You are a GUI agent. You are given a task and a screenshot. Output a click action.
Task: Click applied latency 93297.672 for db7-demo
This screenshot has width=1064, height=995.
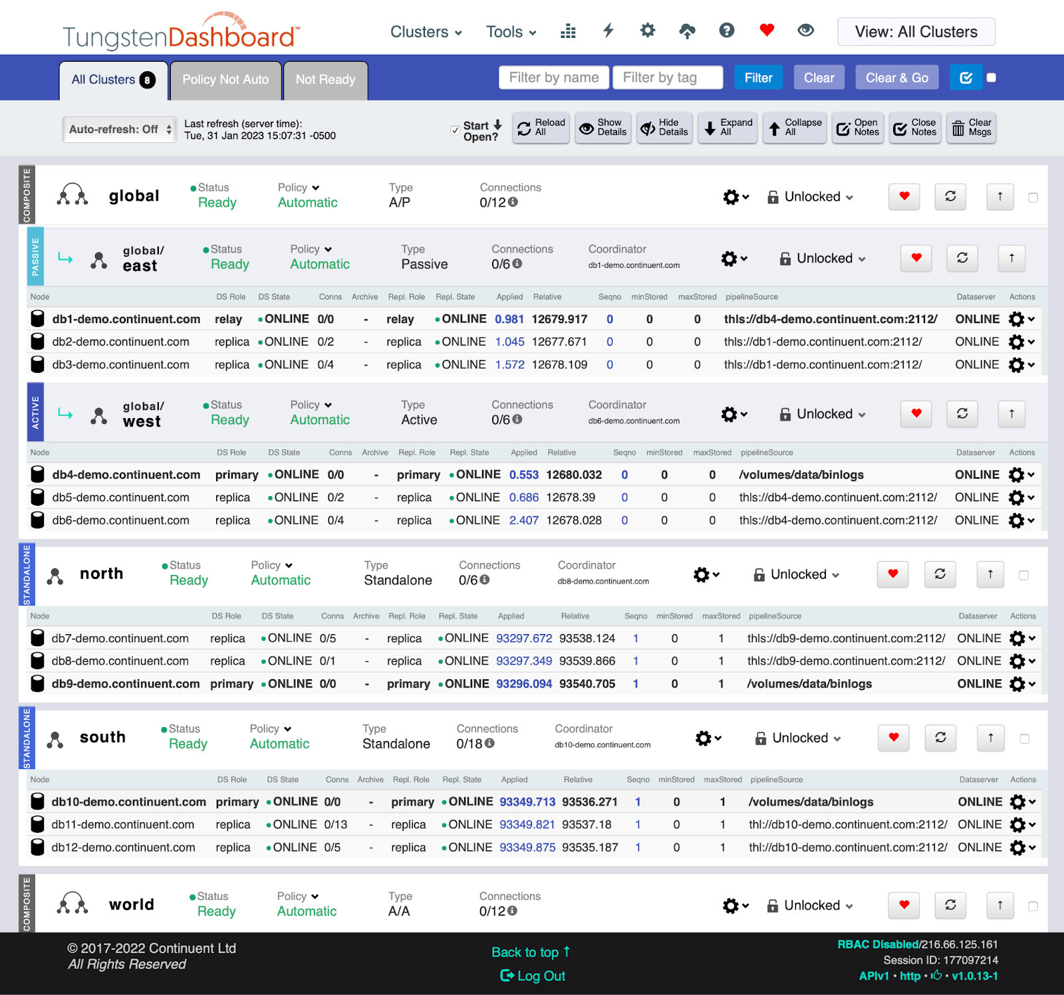tap(524, 638)
